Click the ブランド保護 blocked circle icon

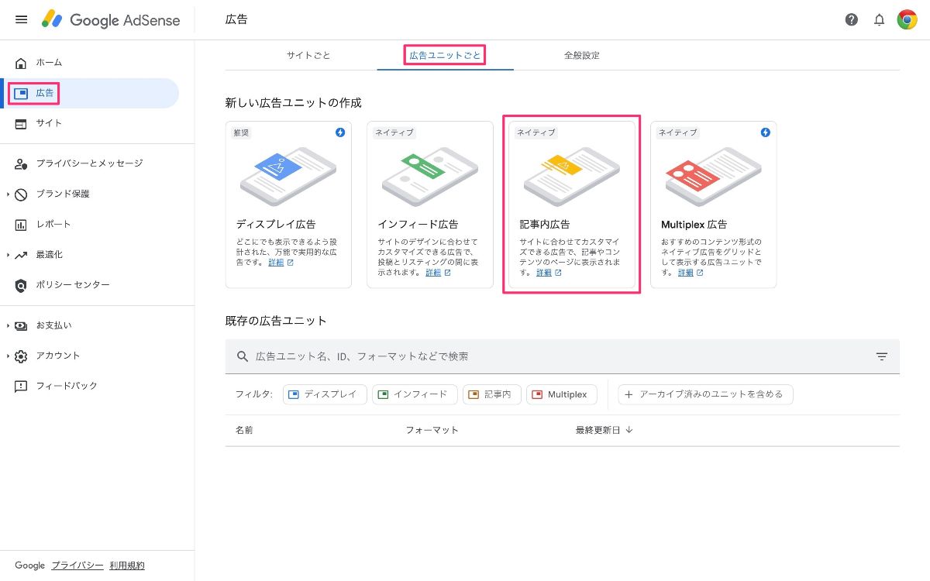tap(21, 194)
